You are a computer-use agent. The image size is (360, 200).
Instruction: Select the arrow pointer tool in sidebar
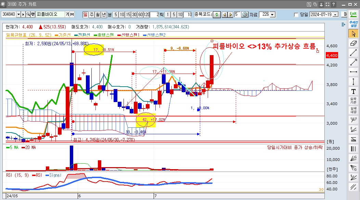353,34
